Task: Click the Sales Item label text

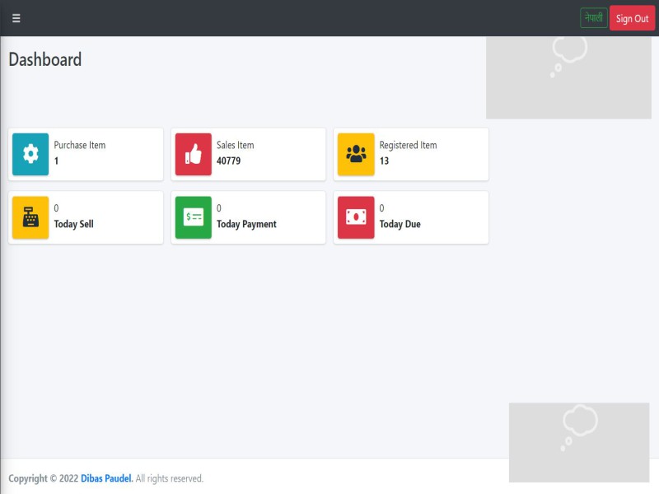Action: point(235,145)
